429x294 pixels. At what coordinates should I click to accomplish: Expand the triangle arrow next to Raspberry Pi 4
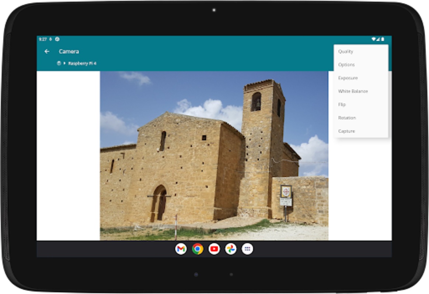(x=64, y=63)
